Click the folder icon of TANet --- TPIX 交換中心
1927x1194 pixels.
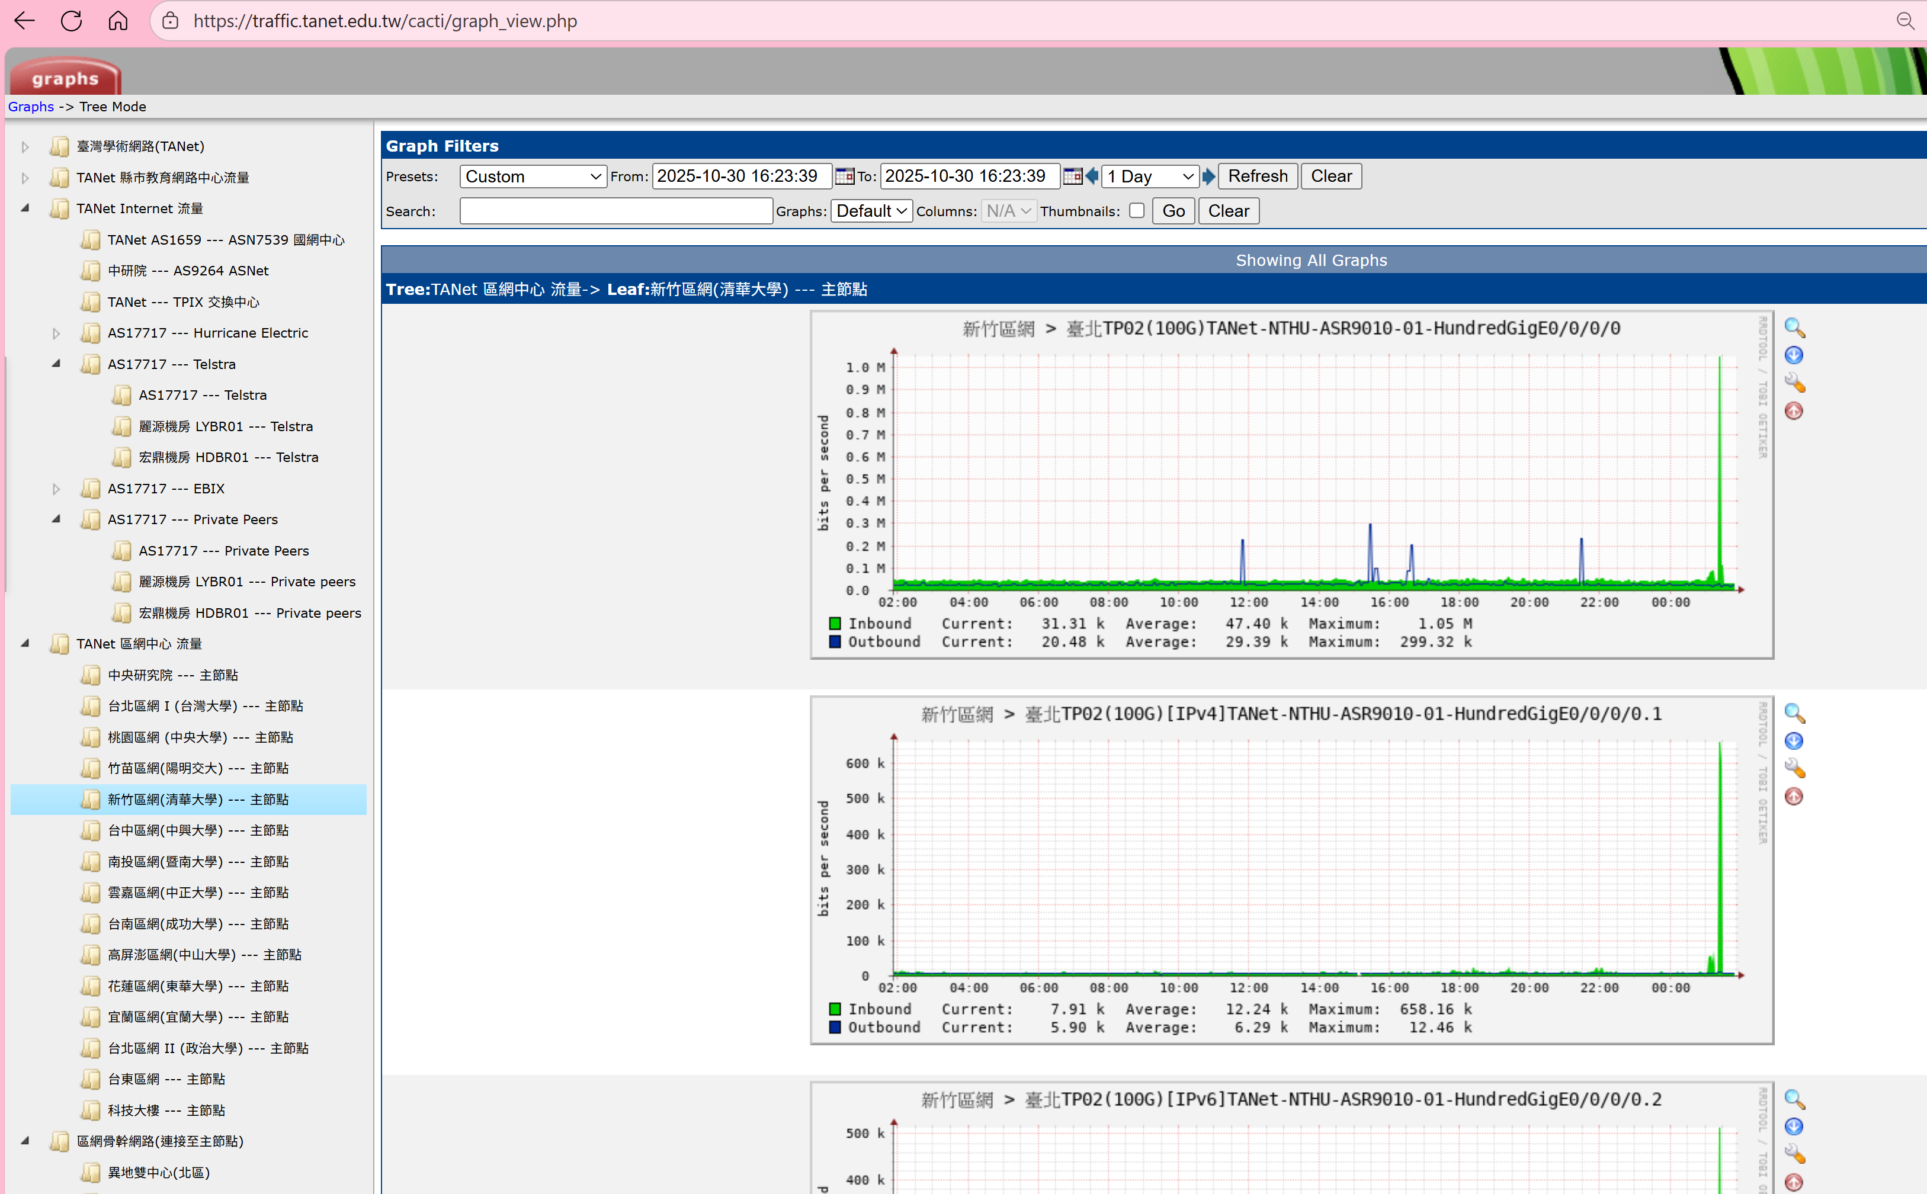coord(91,301)
